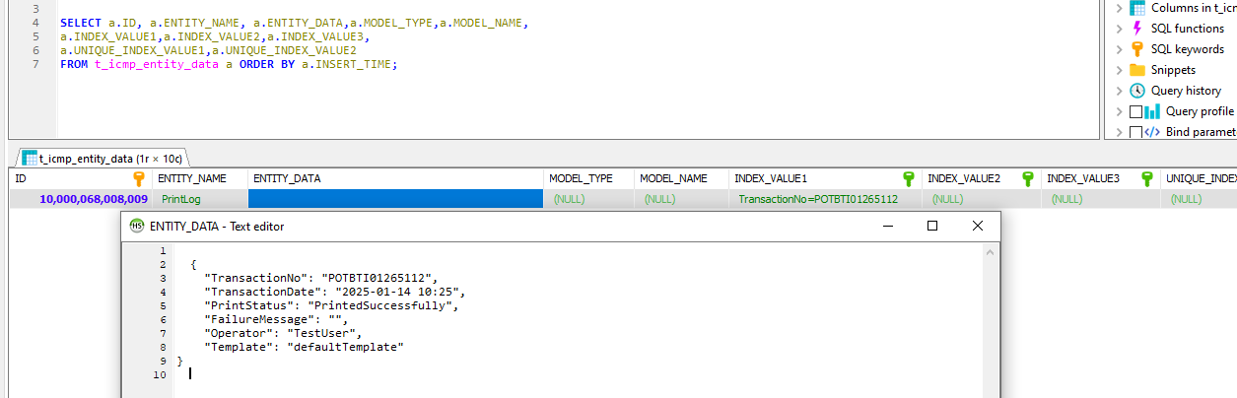Sort by ENTITY_DATA column header
Image resolution: width=1237 pixels, height=398 pixels.
tap(395, 178)
